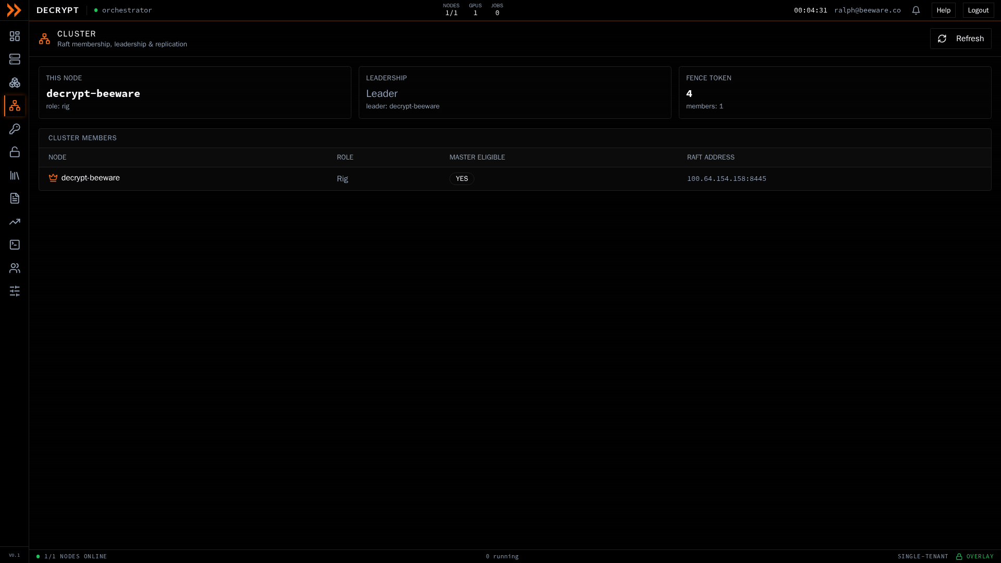
Task: Click the THIS NODE card name decrypt-beeware
Action: point(93,93)
